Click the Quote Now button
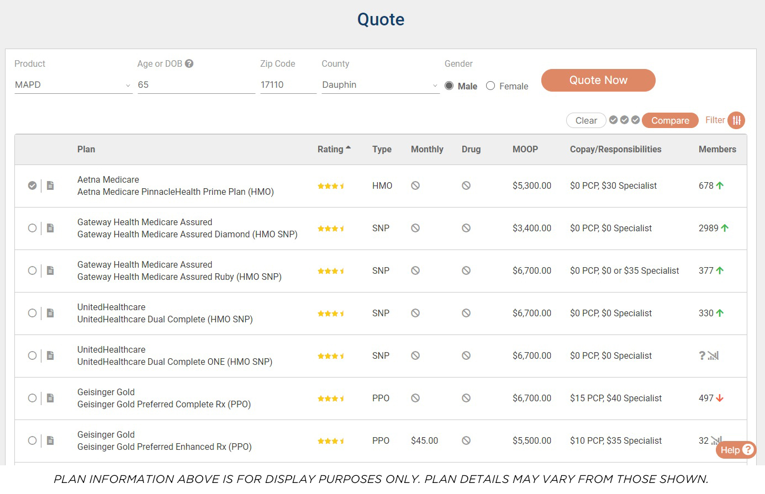The height and width of the screenshot is (494, 765). pyautogui.click(x=598, y=80)
